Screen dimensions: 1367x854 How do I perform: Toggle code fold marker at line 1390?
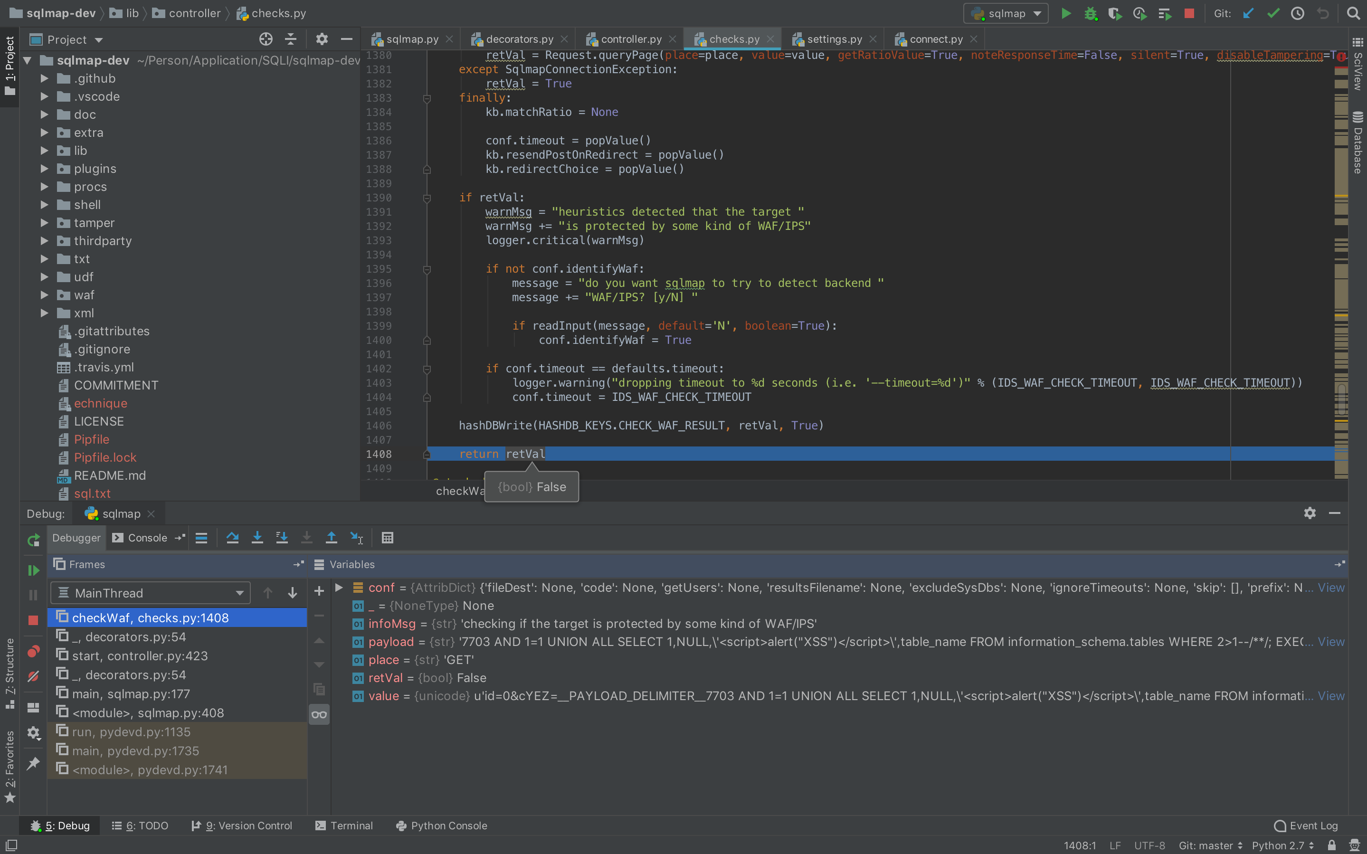(x=427, y=198)
